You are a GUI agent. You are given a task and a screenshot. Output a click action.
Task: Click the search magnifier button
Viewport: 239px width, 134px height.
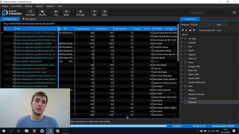click(x=234, y=13)
